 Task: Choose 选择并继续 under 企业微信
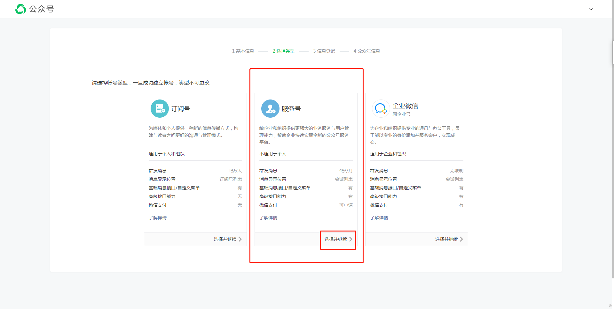tap(449, 239)
